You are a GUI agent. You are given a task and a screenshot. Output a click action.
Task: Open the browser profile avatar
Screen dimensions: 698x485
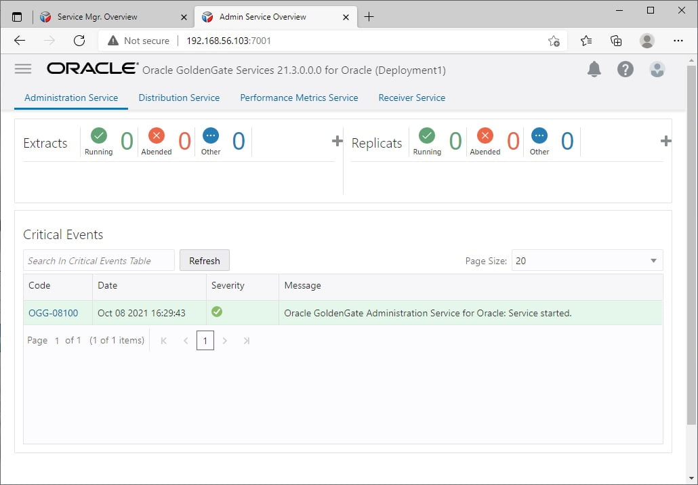(x=646, y=41)
